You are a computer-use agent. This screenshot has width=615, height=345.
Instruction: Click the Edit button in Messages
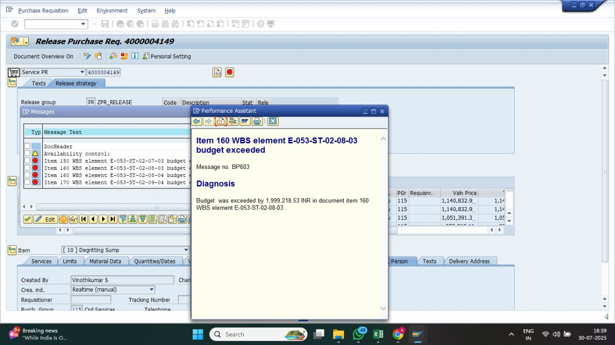(x=46, y=219)
